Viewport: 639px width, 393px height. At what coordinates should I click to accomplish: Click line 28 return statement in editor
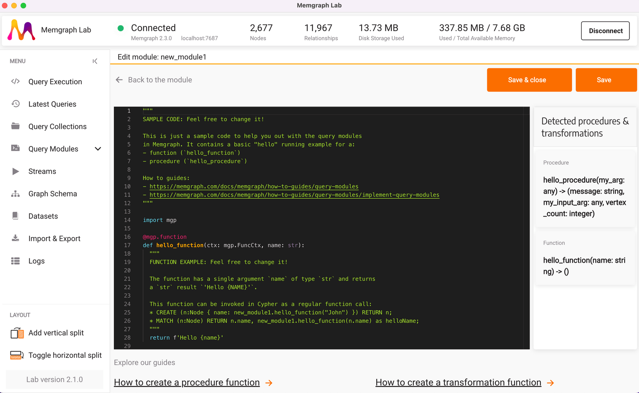(186, 337)
